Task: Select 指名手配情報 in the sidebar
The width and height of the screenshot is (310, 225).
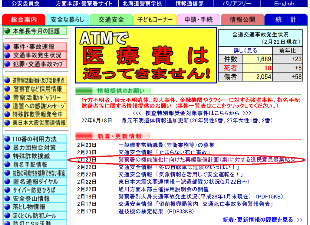Action: (35, 165)
